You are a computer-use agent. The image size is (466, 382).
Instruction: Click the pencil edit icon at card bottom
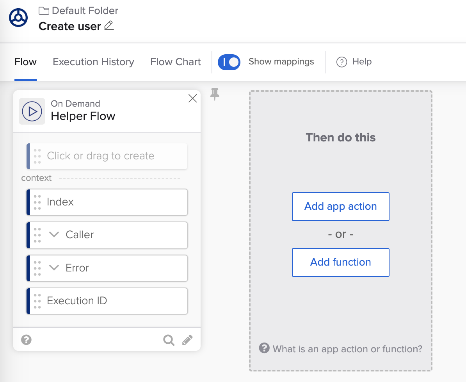point(188,340)
